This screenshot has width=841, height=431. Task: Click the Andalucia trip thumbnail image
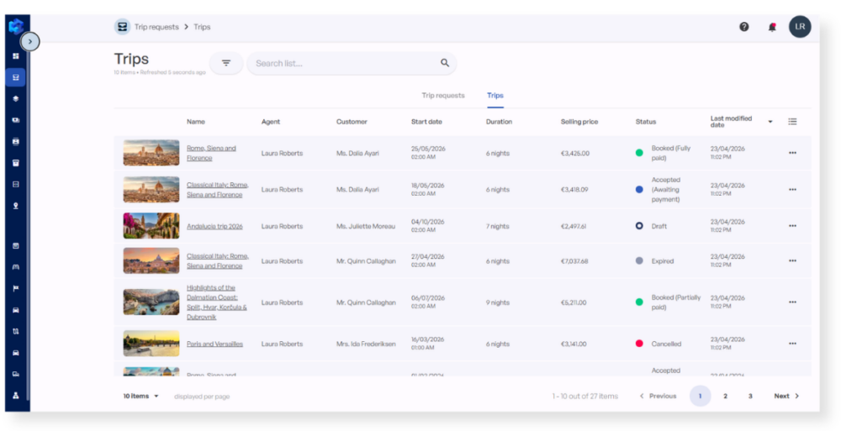[x=151, y=226]
